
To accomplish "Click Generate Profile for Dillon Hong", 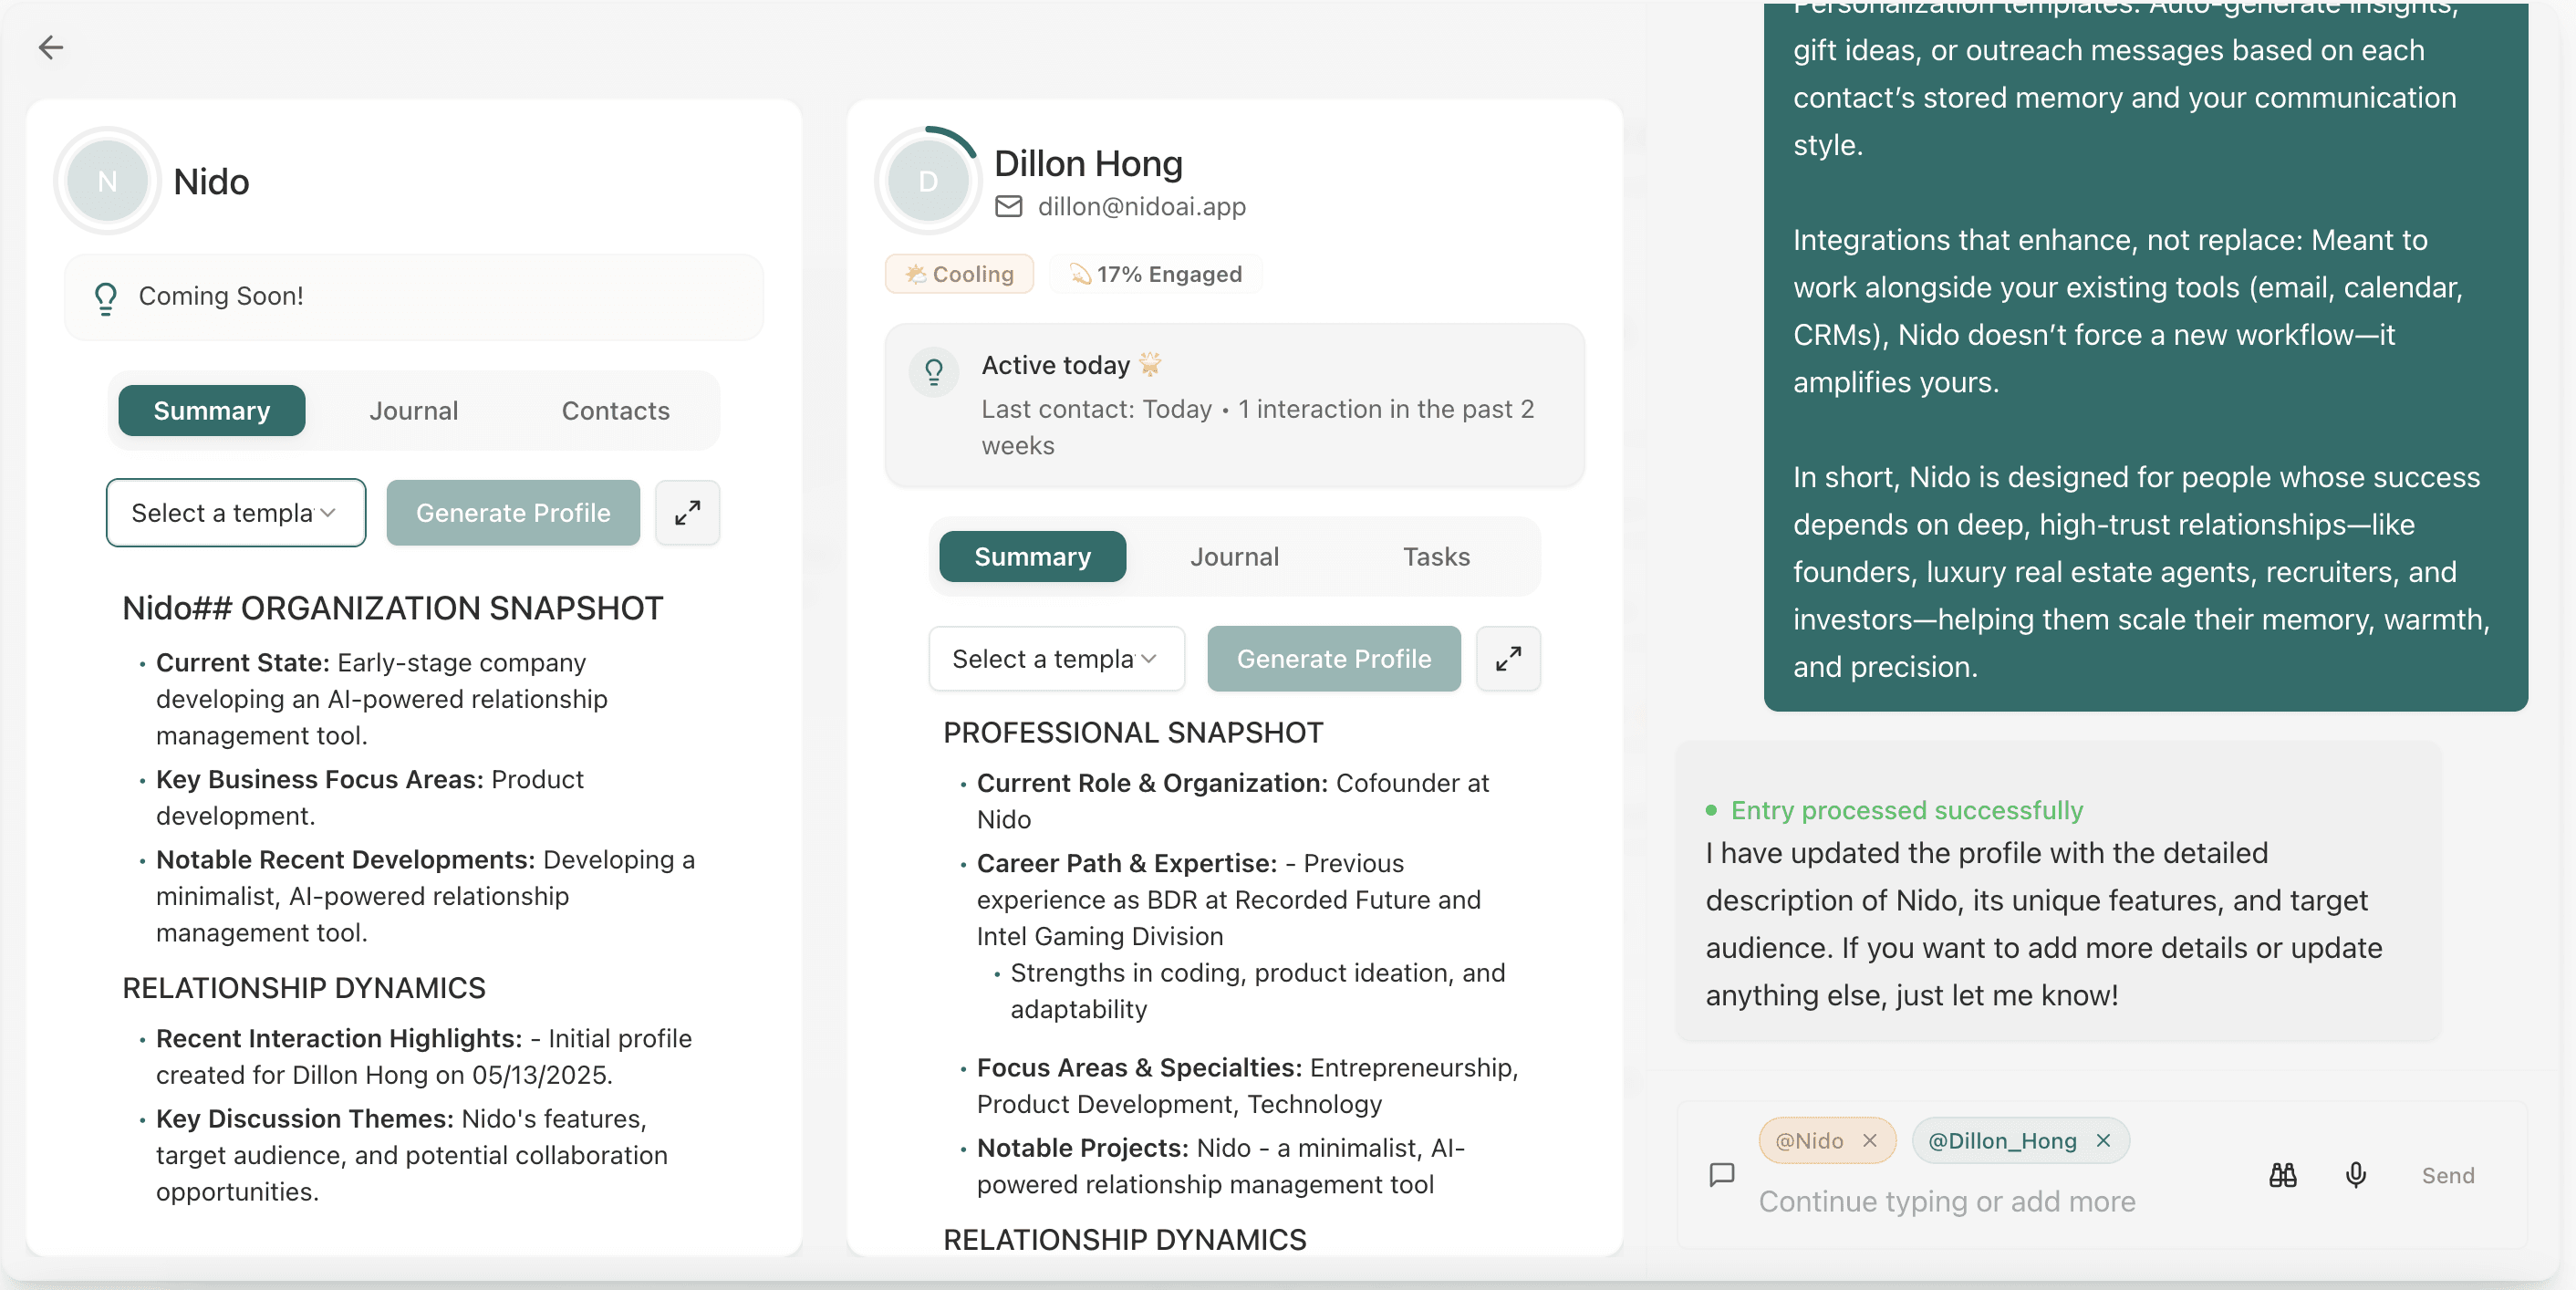I will point(1334,659).
